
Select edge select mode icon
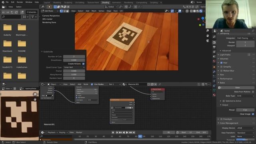64,11
